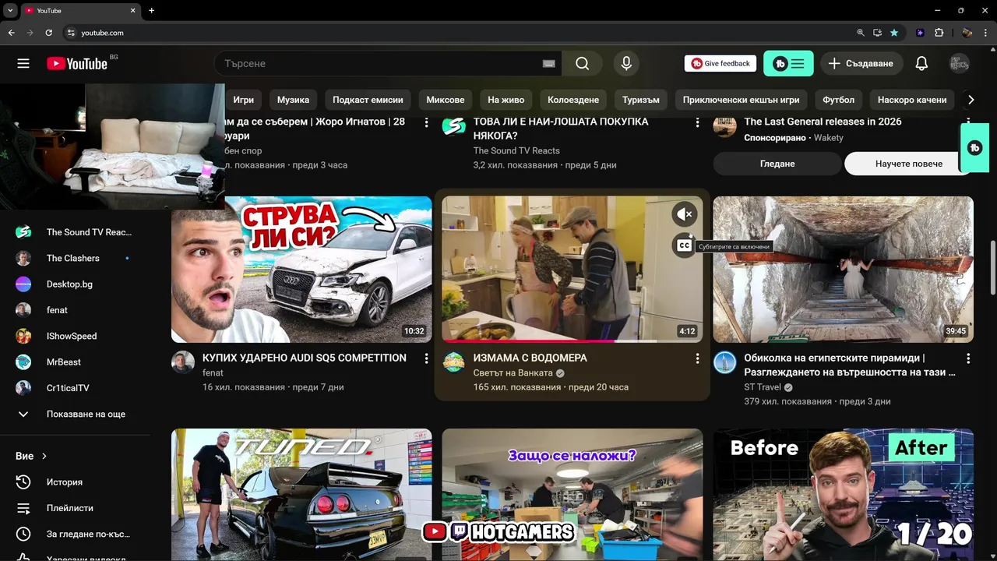Select the Игри category chip
Screen dimensions: 997x561
244,100
